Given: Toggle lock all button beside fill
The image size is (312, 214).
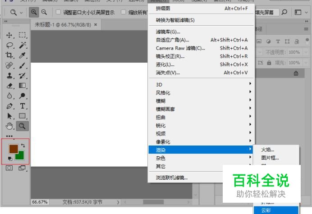Looking at the screenshot, I should click(x=269, y=63).
